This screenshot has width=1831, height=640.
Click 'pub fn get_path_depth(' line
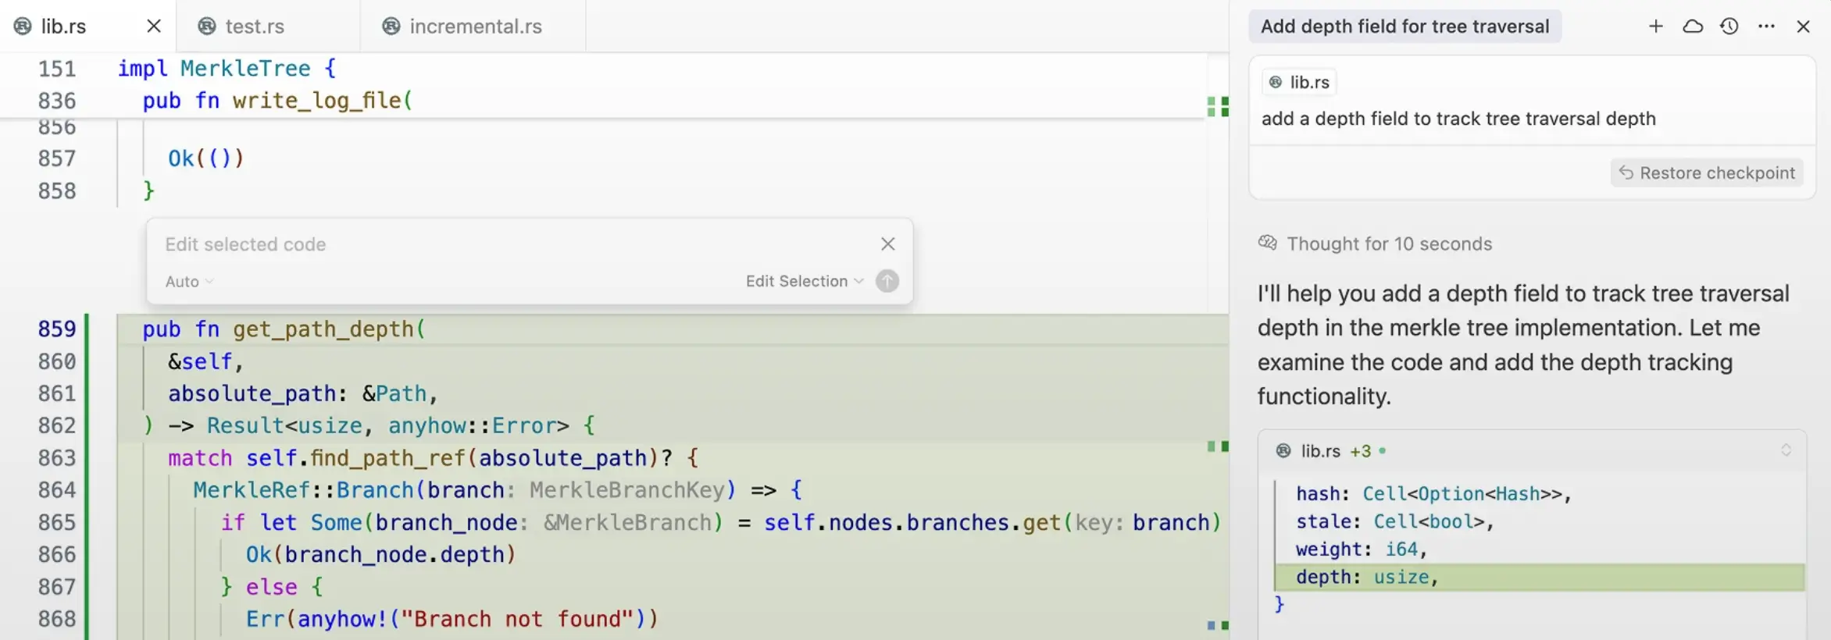pos(284,329)
